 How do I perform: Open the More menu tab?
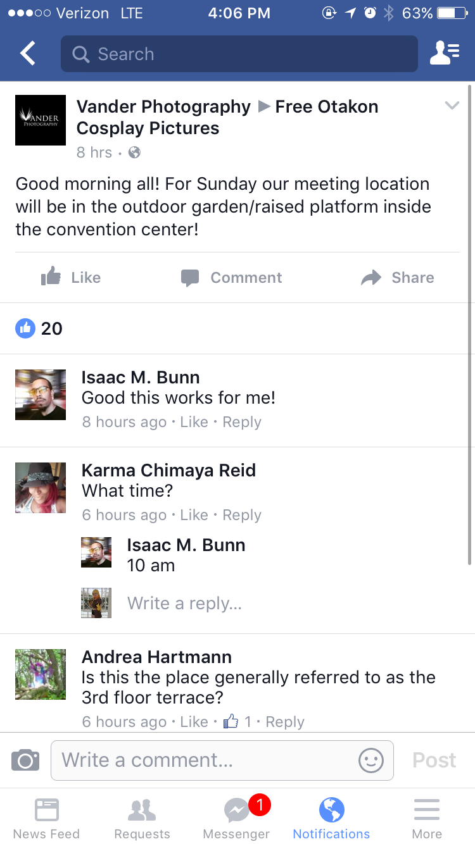click(427, 817)
